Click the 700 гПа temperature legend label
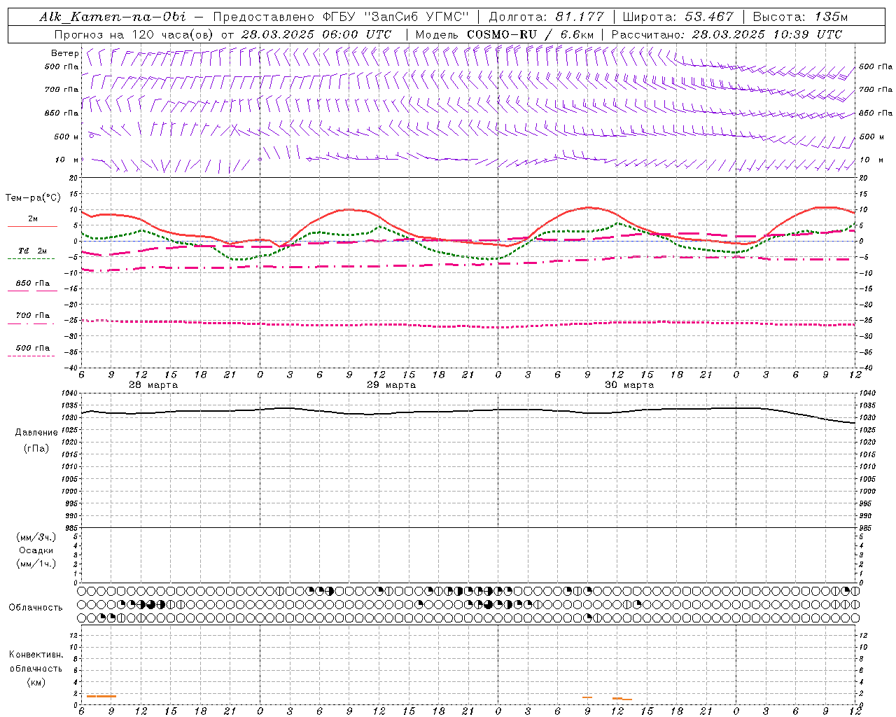The image size is (896, 717). point(33,315)
